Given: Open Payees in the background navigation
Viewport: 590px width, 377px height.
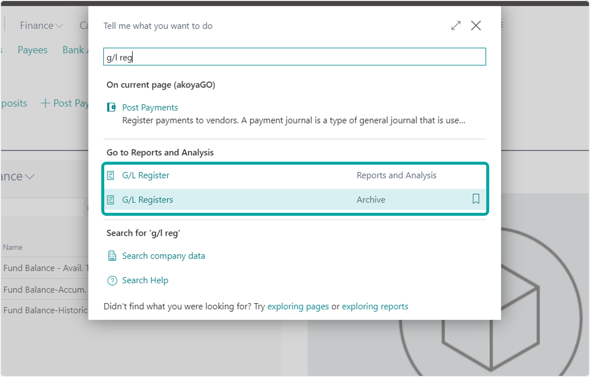Looking at the screenshot, I should click(32, 50).
